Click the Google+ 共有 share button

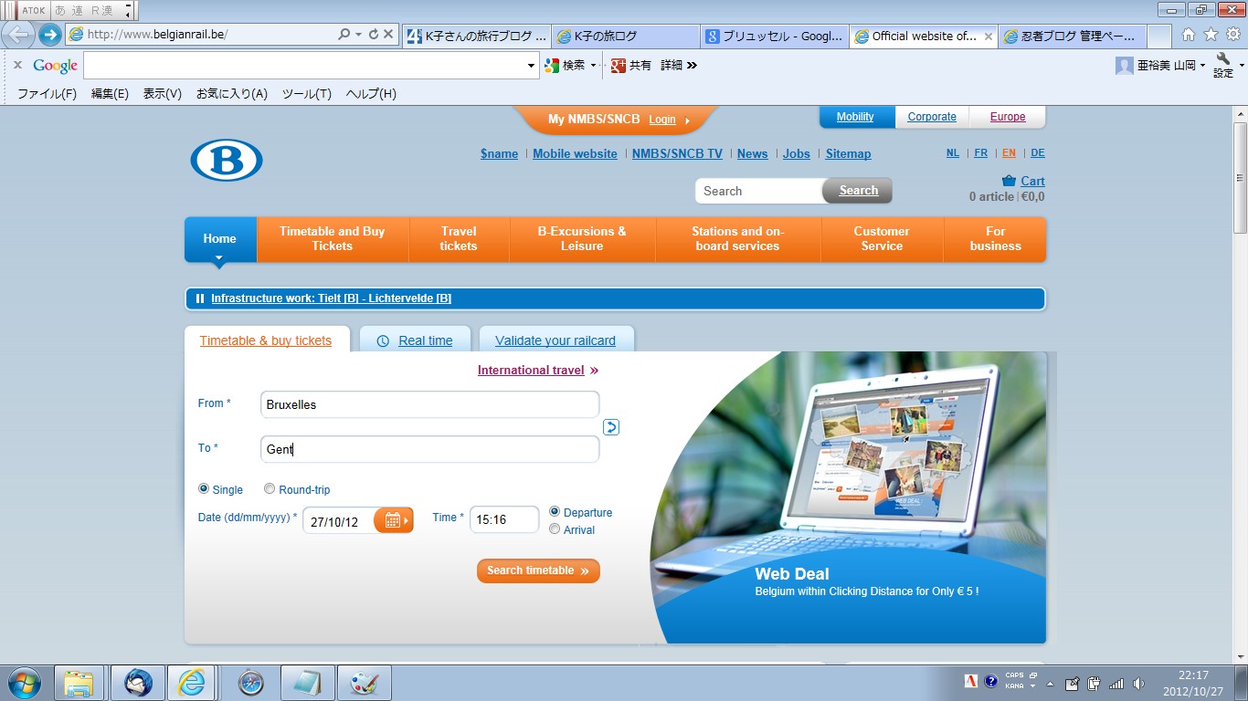631,65
